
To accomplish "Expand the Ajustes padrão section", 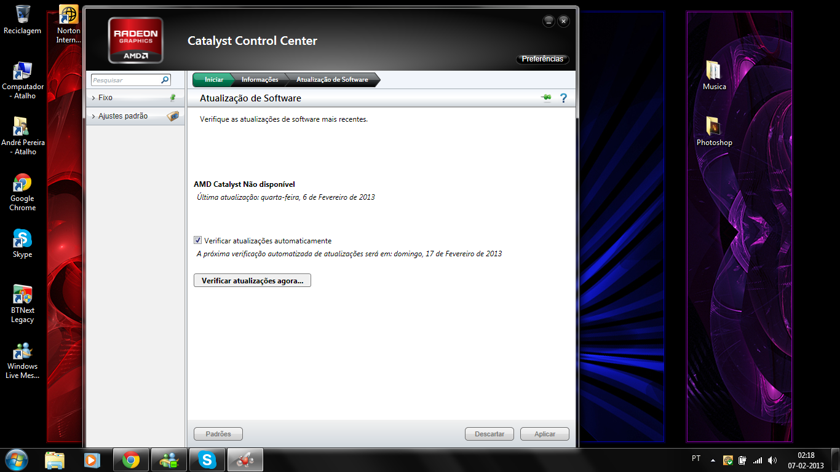I will pyautogui.click(x=122, y=116).
